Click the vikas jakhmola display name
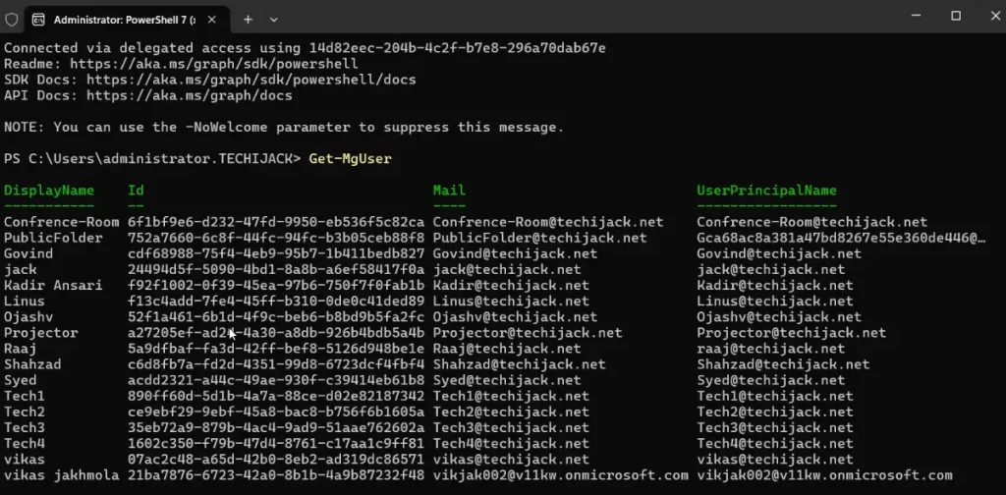This screenshot has width=1006, height=495. 61,475
